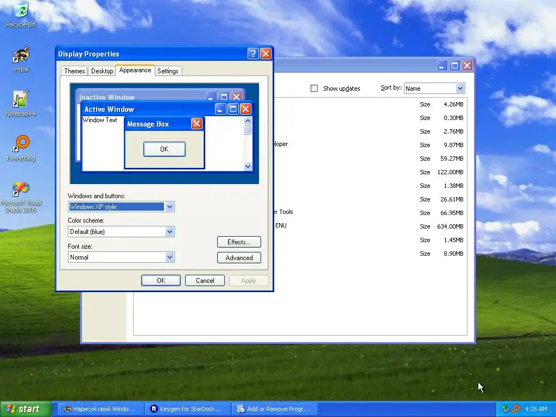
Task: Click the Everything magnifier icon in system tray
Action: pyautogui.click(x=516, y=409)
